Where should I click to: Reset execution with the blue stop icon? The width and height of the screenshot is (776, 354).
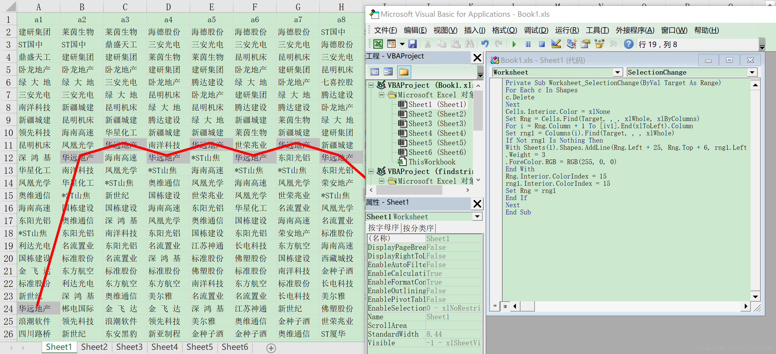point(542,44)
